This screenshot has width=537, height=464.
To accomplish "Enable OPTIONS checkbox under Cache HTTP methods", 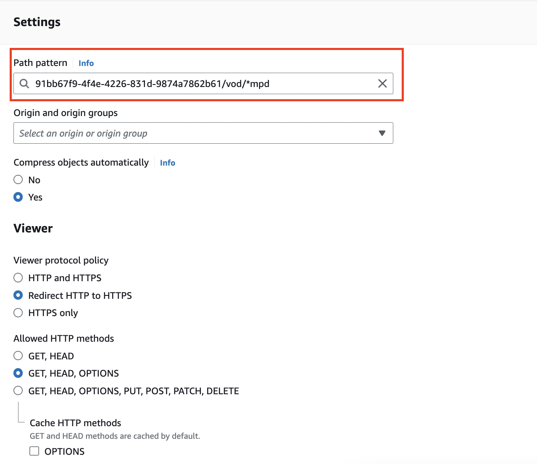I will (x=34, y=451).
